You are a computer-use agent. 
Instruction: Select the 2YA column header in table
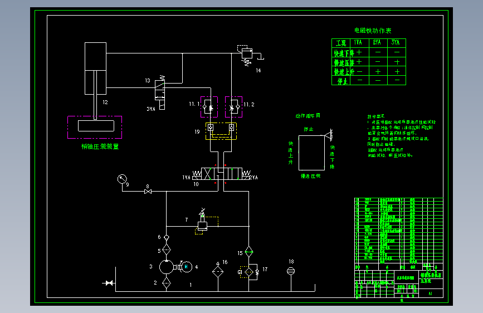pos(377,42)
